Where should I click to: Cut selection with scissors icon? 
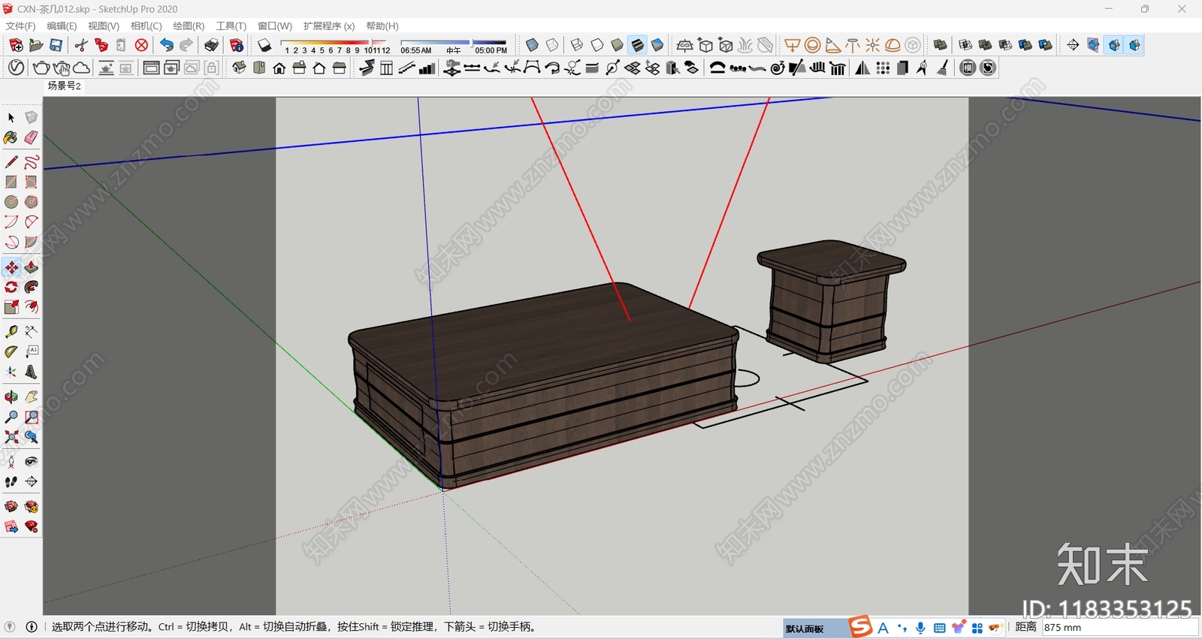click(x=81, y=45)
